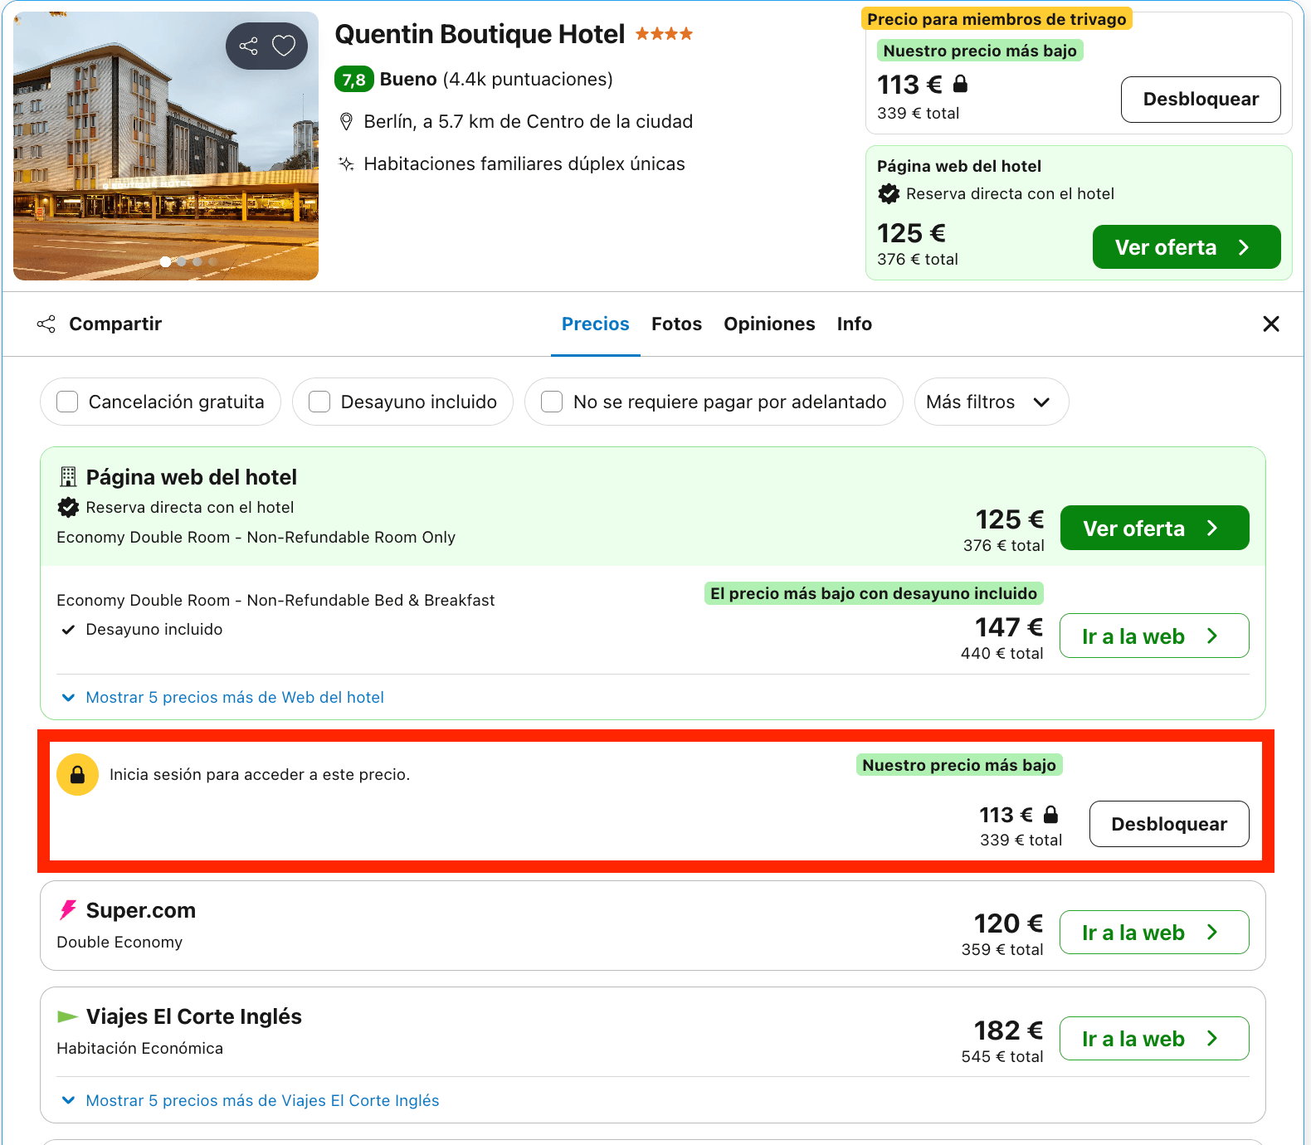Click the verified badge in top Página web card
The image size is (1311, 1145).
pyautogui.click(x=889, y=194)
